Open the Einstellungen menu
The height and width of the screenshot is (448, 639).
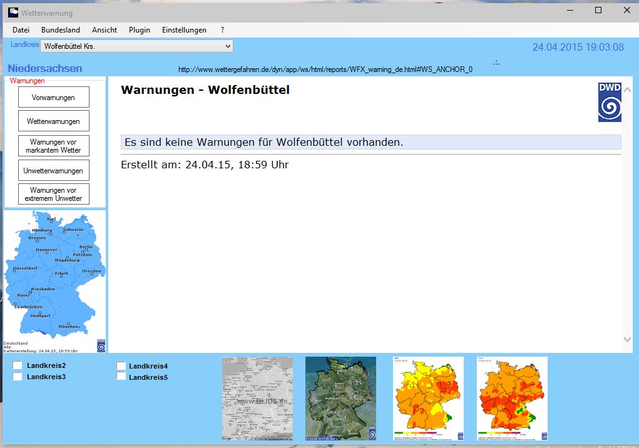pos(184,30)
